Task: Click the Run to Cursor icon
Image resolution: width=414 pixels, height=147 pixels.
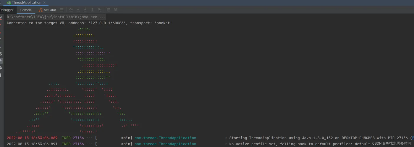Action: [100, 10]
